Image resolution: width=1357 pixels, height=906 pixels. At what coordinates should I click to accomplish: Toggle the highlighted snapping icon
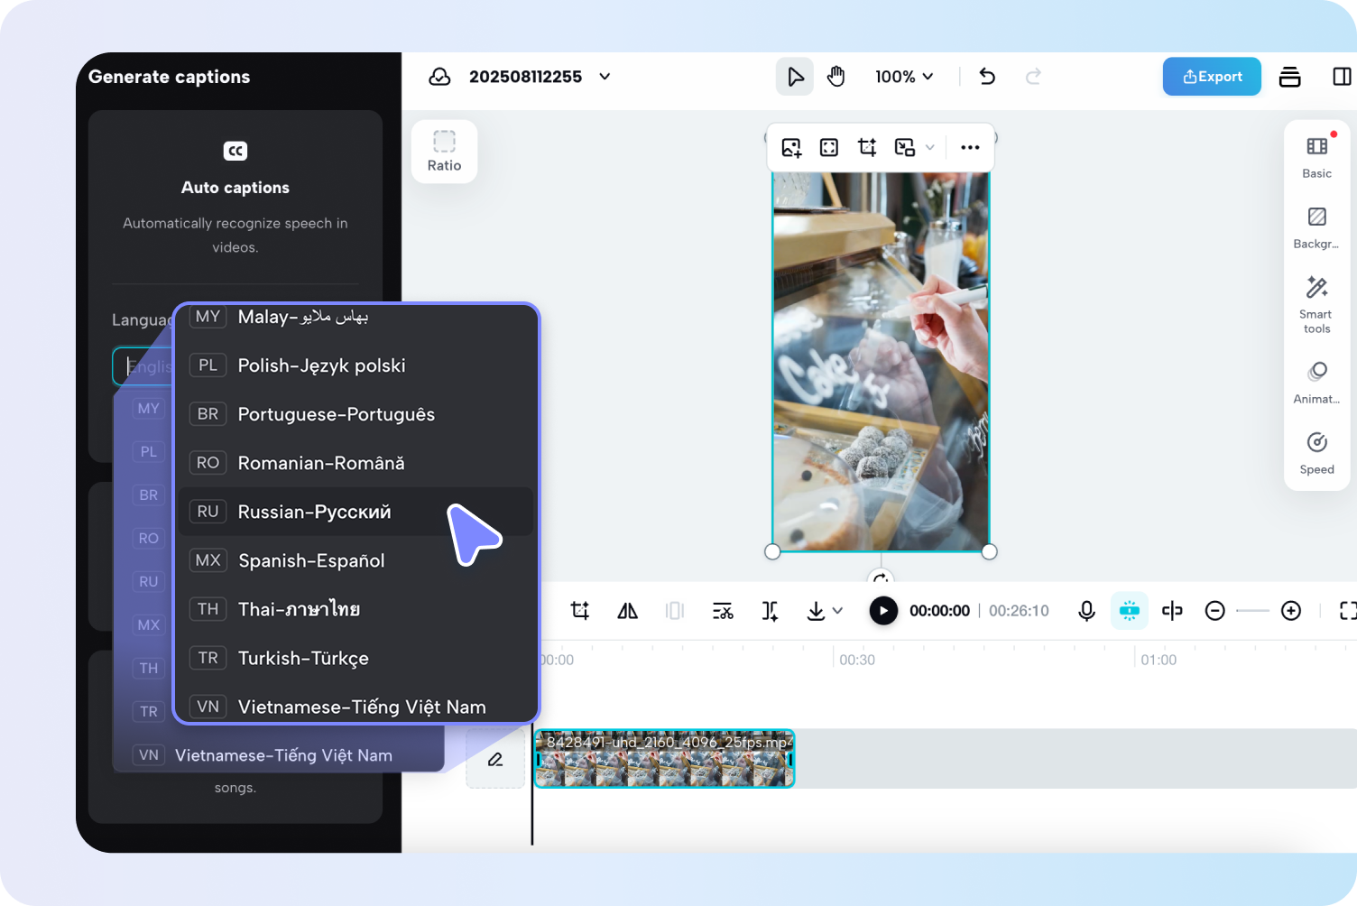[1129, 611]
